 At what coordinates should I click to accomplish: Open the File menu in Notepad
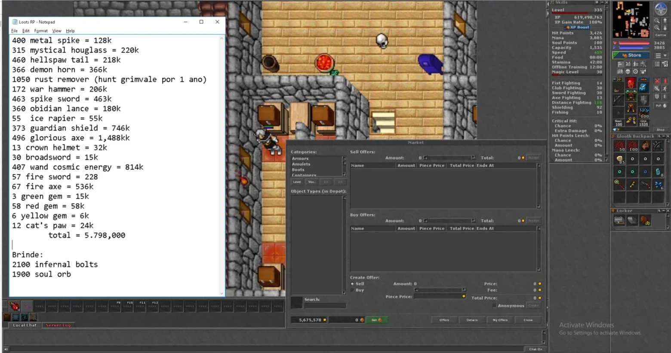(14, 31)
